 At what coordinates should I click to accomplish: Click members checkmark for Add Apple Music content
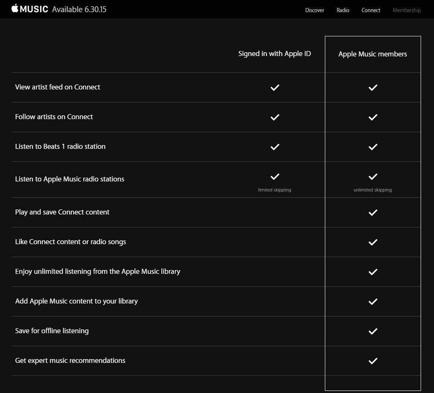(373, 301)
